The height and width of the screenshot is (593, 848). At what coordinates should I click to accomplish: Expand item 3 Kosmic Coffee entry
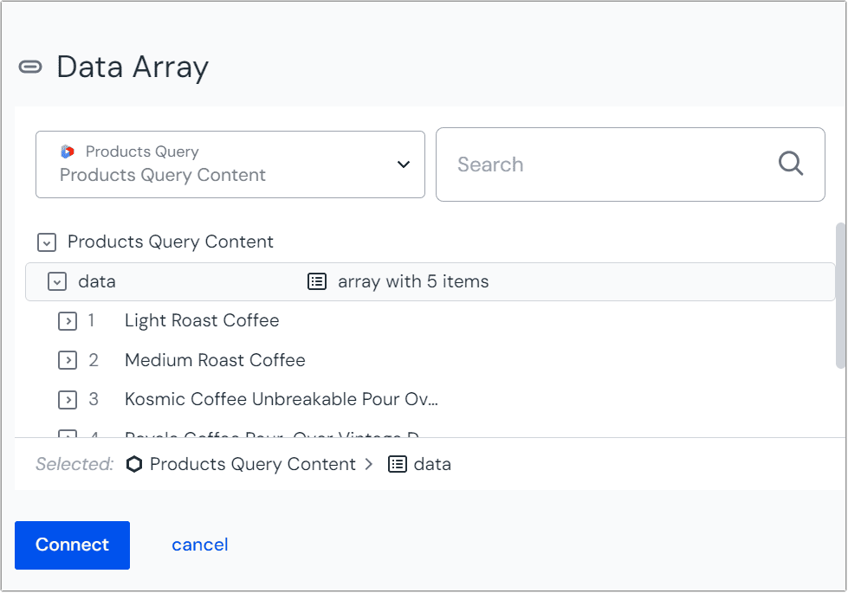(68, 400)
